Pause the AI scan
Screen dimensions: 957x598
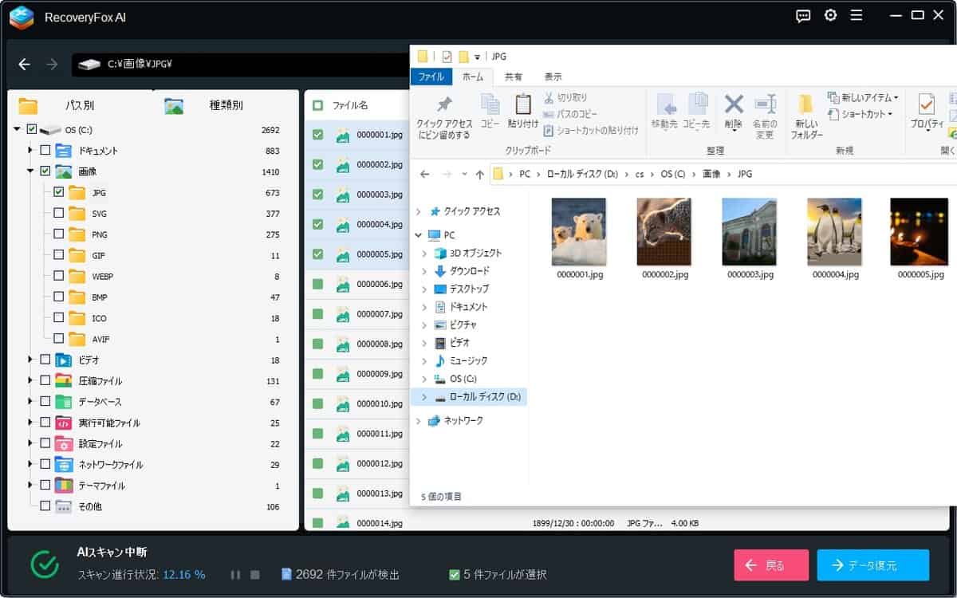pos(235,575)
